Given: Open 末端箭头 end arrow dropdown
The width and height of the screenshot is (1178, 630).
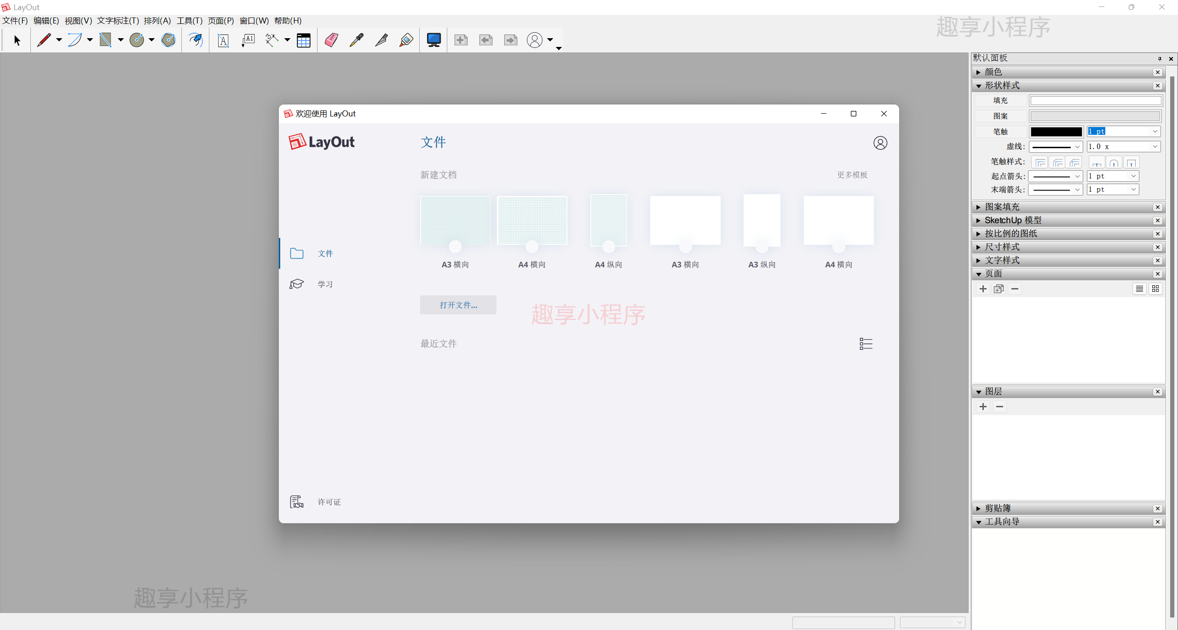Looking at the screenshot, I should point(1056,190).
